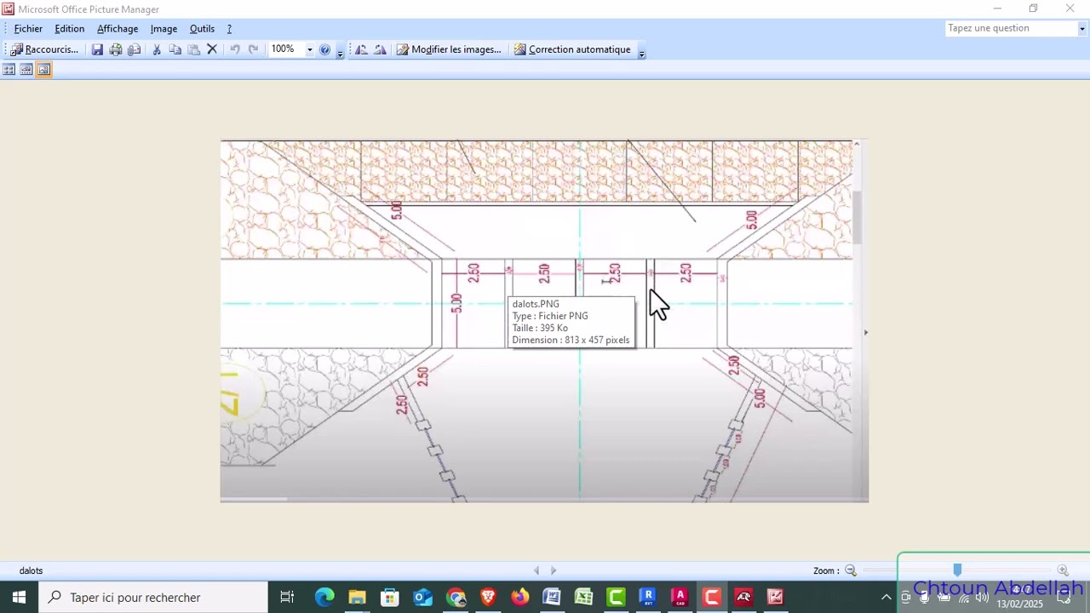Open the Windows Start menu

[x=19, y=598]
